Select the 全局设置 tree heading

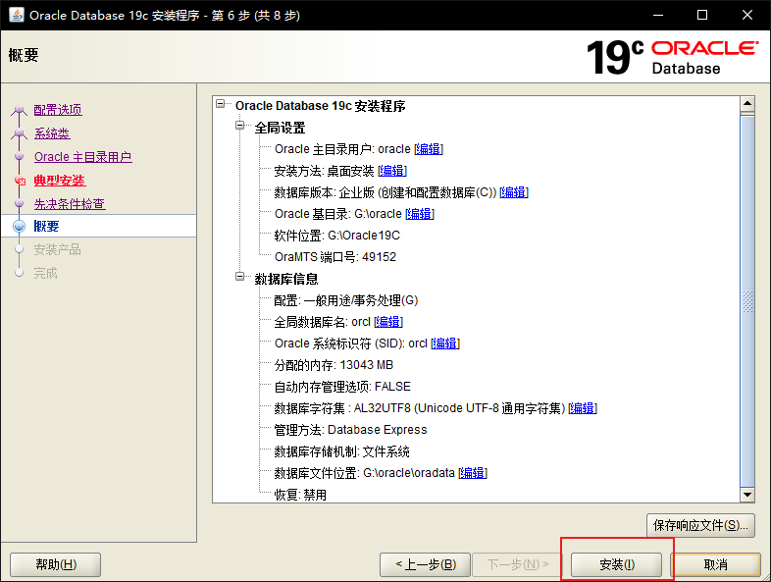[280, 128]
